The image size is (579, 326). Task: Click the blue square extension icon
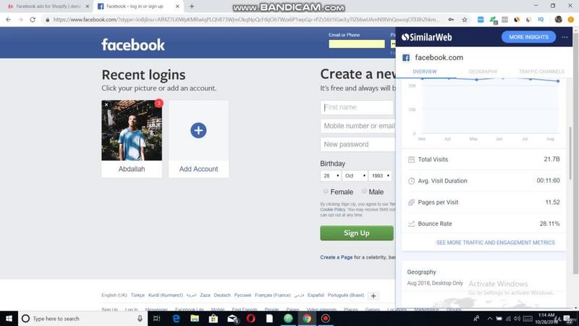[x=481, y=20]
